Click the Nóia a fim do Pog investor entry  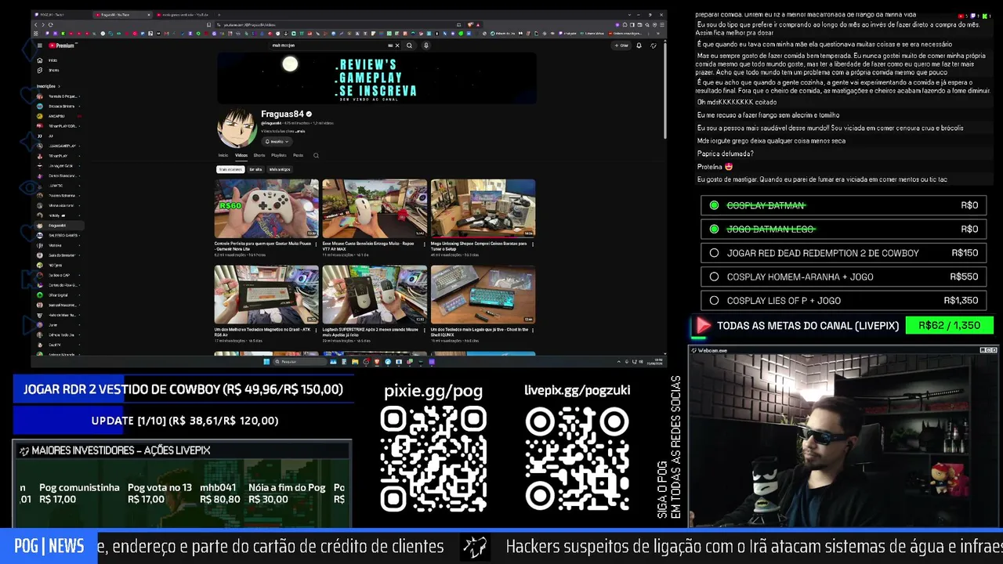tap(287, 493)
